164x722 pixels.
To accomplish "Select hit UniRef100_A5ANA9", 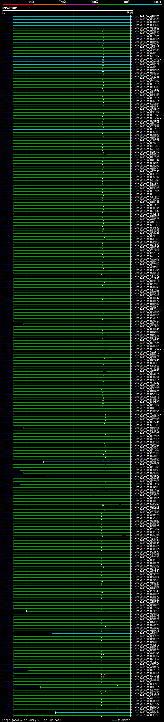I will coord(147,62).
